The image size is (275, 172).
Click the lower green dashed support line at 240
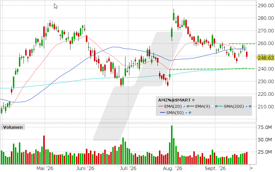212,69
